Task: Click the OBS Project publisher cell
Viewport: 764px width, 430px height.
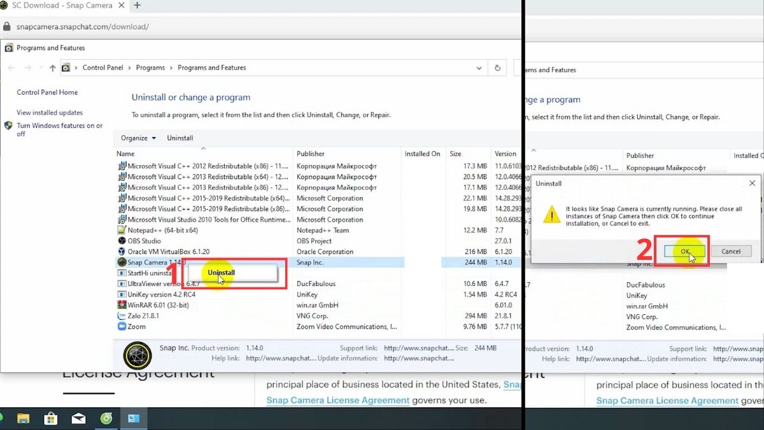Action: click(315, 241)
